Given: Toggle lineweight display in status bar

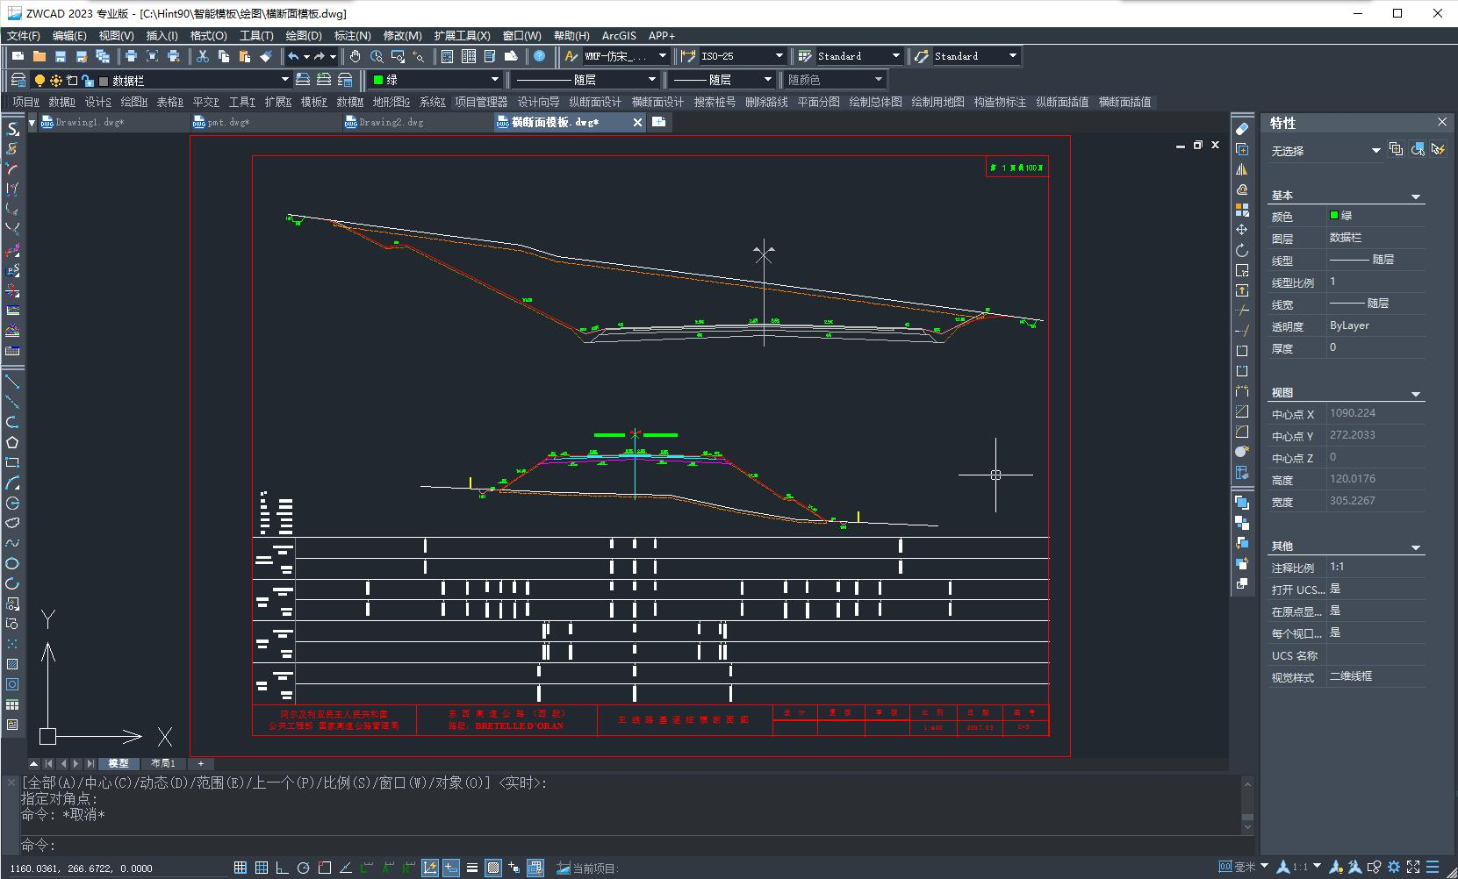Looking at the screenshot, I should 472,868.
